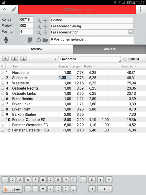Focus the Projekt number field 002
The width and height of the screenshot is (146, 195).
(x=26, y=26)
